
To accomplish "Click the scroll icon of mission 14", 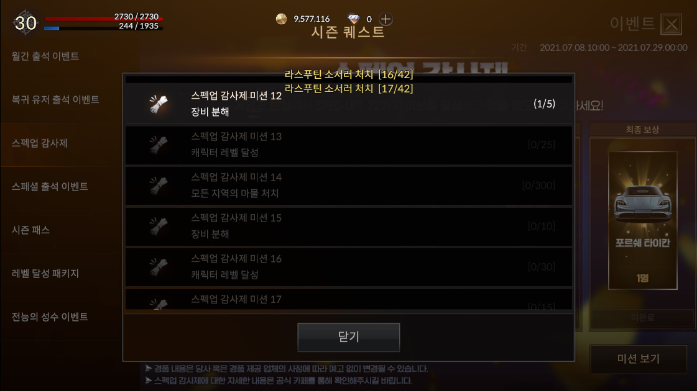I will point(159,186).
